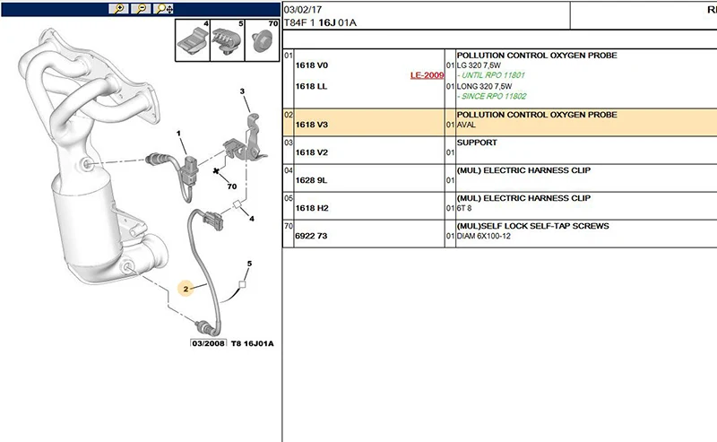Screen dimensions: 717x442
Task: Select part number 6922 73
Action: [311, 236]
